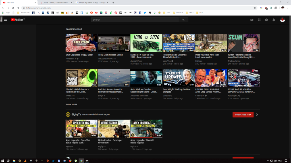Open the Stuff bookmarks folder
Screen dimensions: 291x163
(199, 12)
